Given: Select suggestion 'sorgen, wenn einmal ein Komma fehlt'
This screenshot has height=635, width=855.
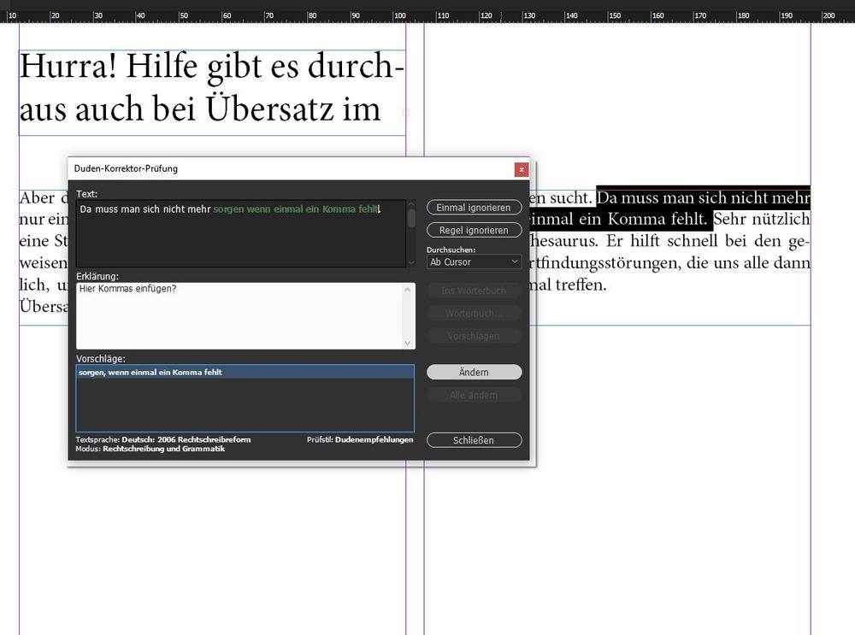Looking at the screenshot, I should click(x=245, y=373).
